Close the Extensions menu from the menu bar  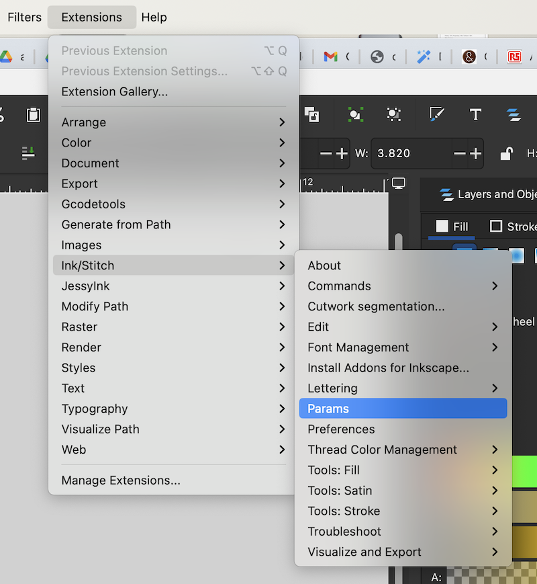(91, 17)
